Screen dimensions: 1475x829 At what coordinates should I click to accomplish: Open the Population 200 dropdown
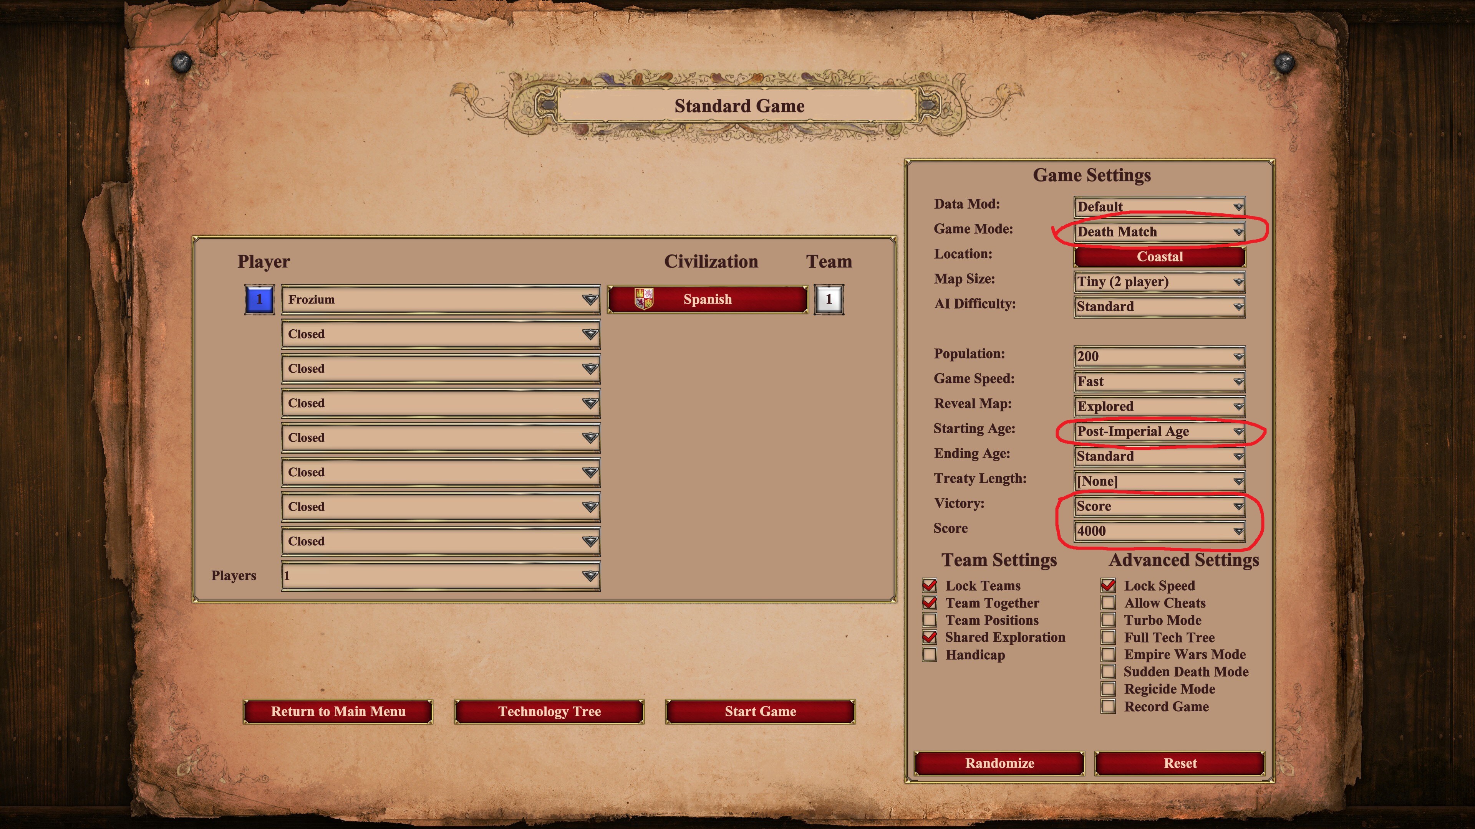point(1160,357)
